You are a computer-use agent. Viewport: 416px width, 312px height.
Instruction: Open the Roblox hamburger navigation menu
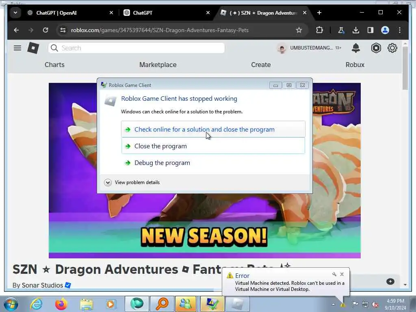17,48
